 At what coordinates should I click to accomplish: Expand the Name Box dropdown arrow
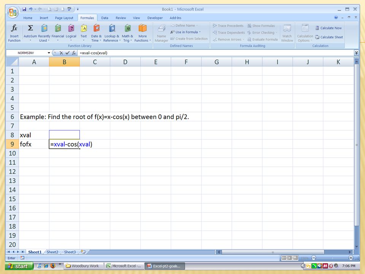point(49,53)
